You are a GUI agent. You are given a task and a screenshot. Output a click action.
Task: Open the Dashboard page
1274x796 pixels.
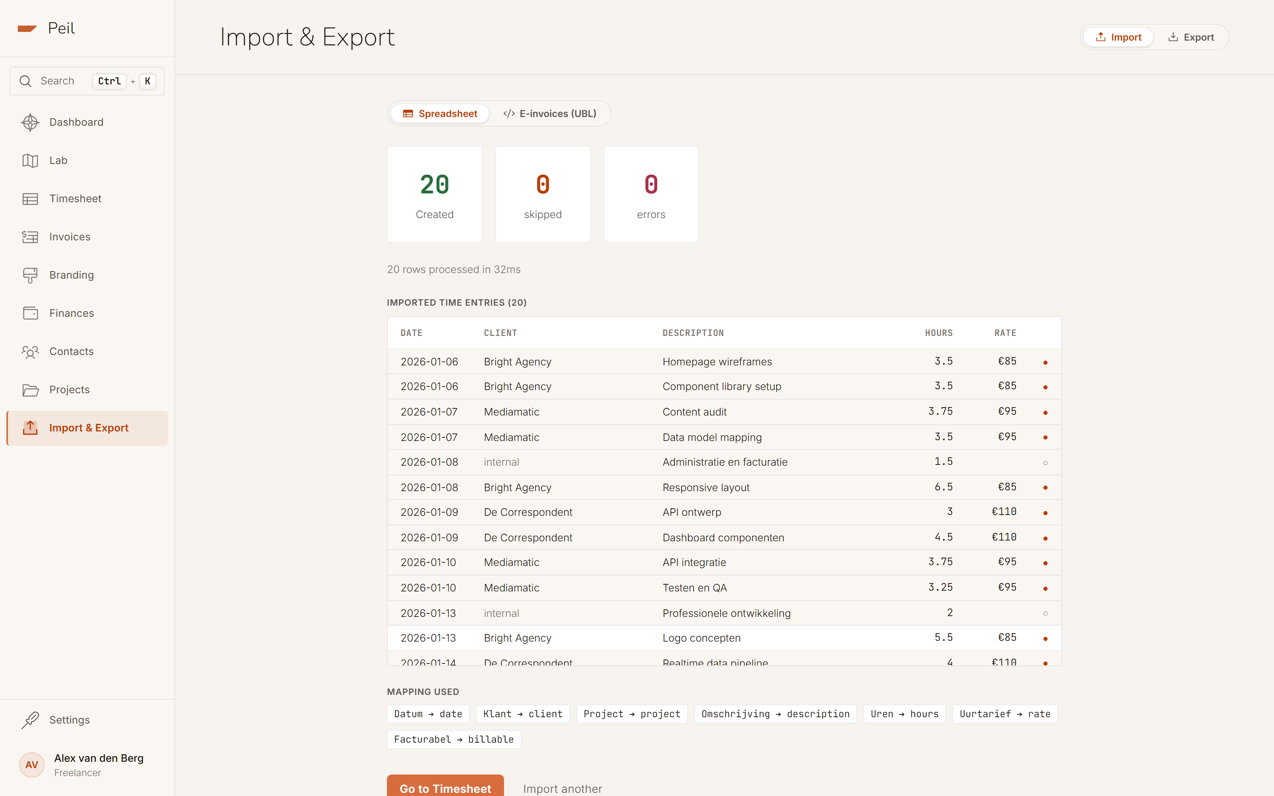87,122
